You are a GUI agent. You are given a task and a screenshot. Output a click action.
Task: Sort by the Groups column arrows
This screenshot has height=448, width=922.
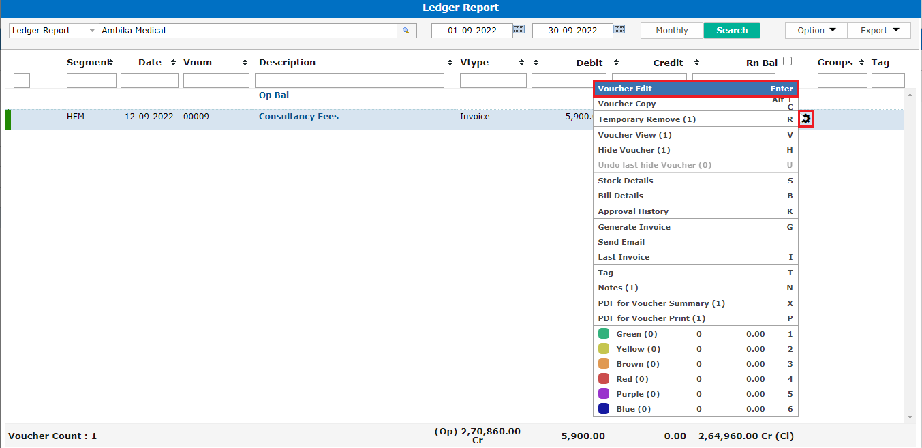point(861,63)
